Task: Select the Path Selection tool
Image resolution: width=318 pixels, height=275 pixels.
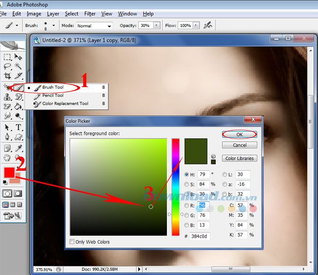Action: [7, 127]
